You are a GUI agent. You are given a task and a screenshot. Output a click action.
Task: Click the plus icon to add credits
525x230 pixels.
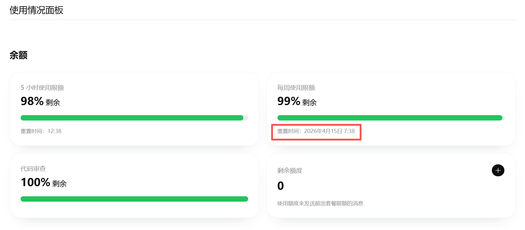[x=498, y=170]
